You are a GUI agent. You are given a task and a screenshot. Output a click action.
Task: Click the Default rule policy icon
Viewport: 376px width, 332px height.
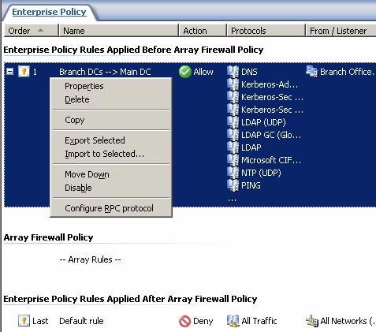pos(24,321)
